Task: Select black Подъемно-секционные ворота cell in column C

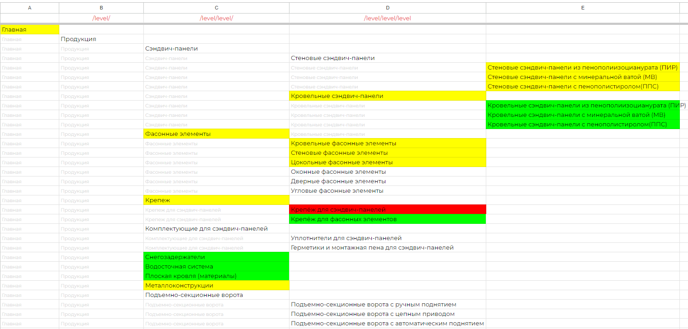Action: (x=216, y=295)
